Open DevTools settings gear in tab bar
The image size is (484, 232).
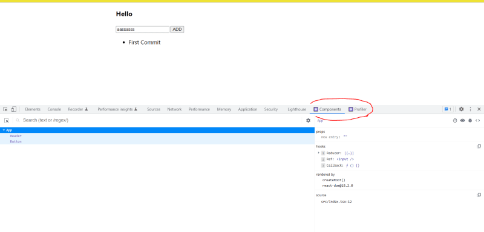[x=461, y=109]
